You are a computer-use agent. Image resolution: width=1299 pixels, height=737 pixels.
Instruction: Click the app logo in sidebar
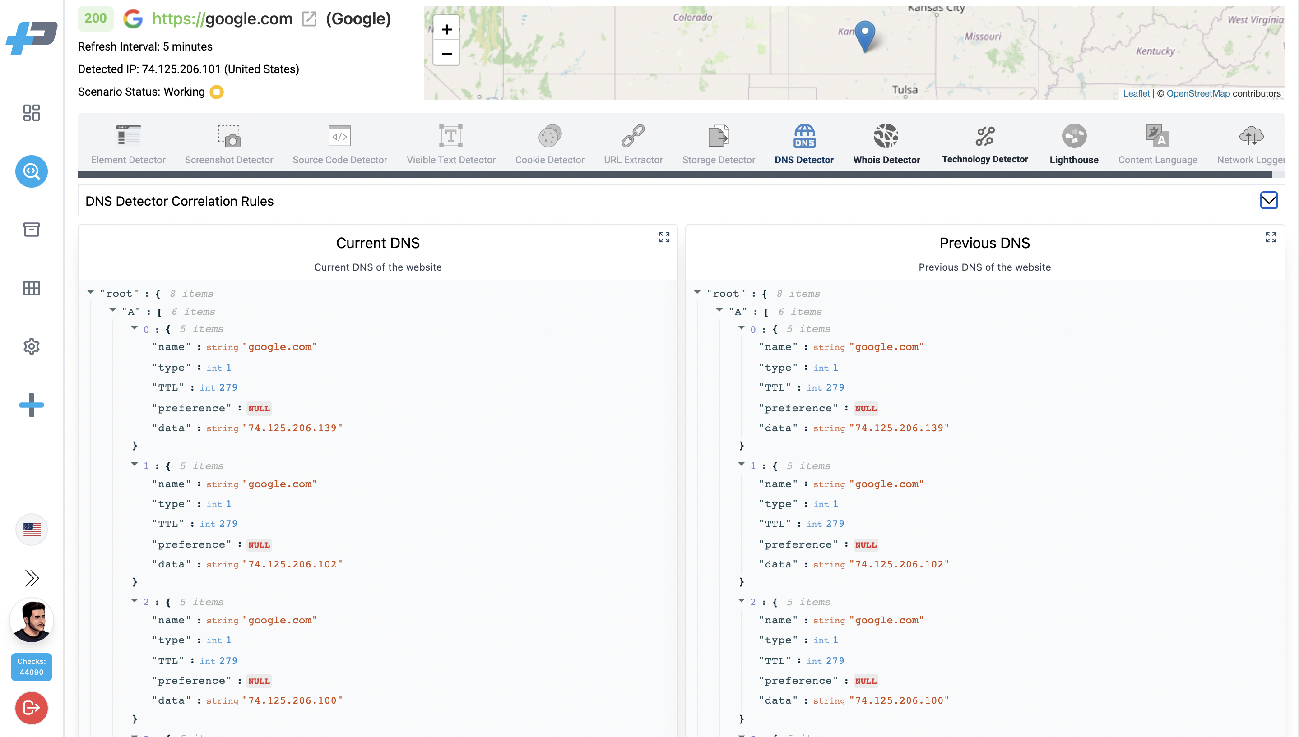tap(32, 38)
